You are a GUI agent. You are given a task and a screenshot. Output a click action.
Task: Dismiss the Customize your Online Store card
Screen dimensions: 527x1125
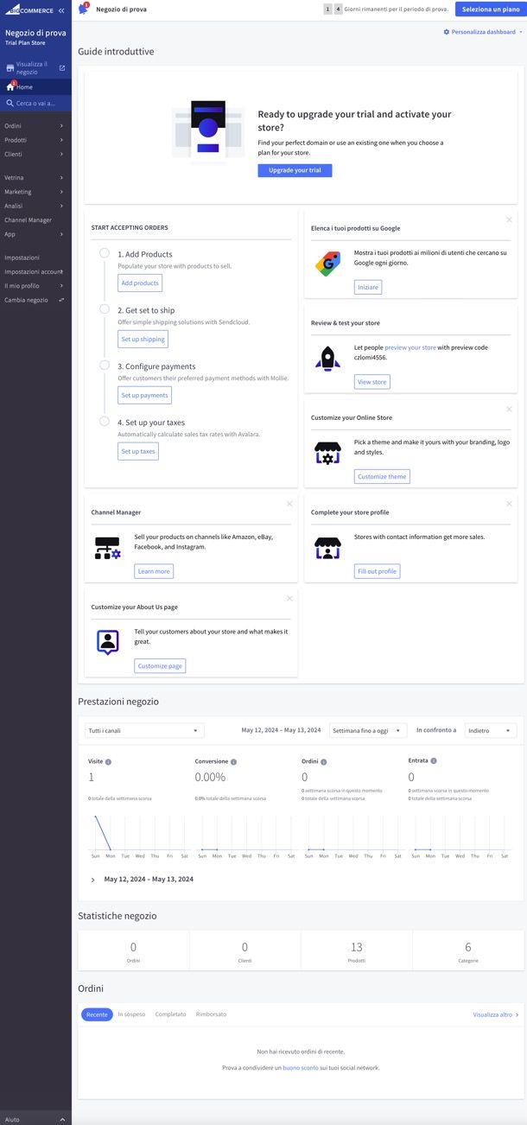509,409
